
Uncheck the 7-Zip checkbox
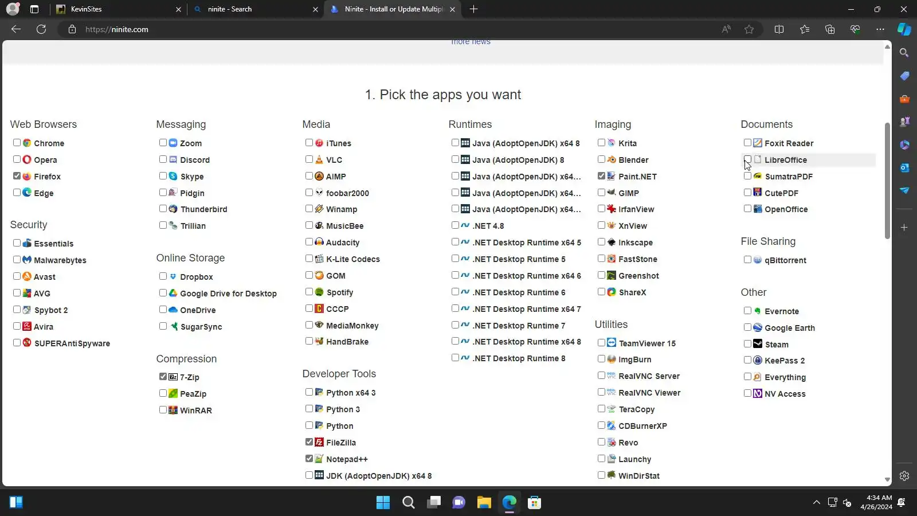coord(163,377)
